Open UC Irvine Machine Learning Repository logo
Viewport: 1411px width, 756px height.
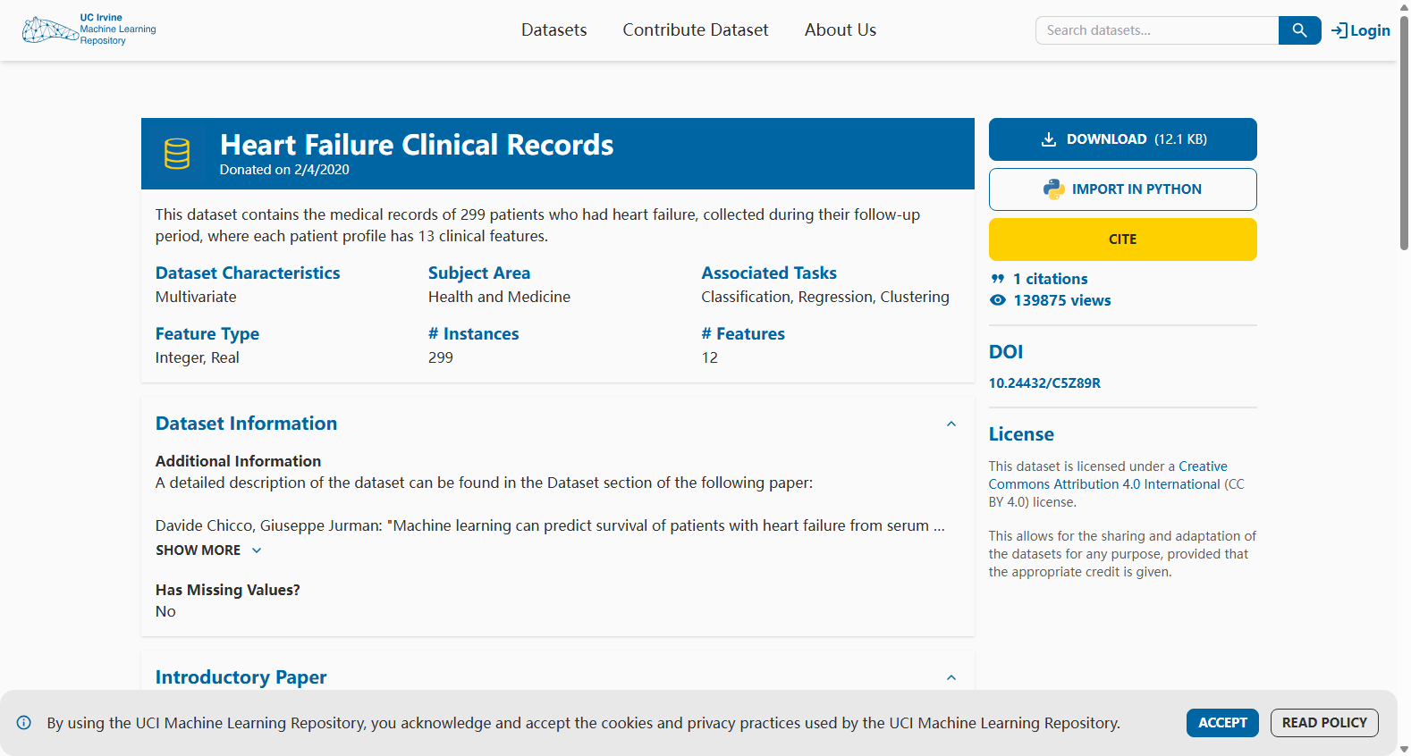tap(89, 29)
